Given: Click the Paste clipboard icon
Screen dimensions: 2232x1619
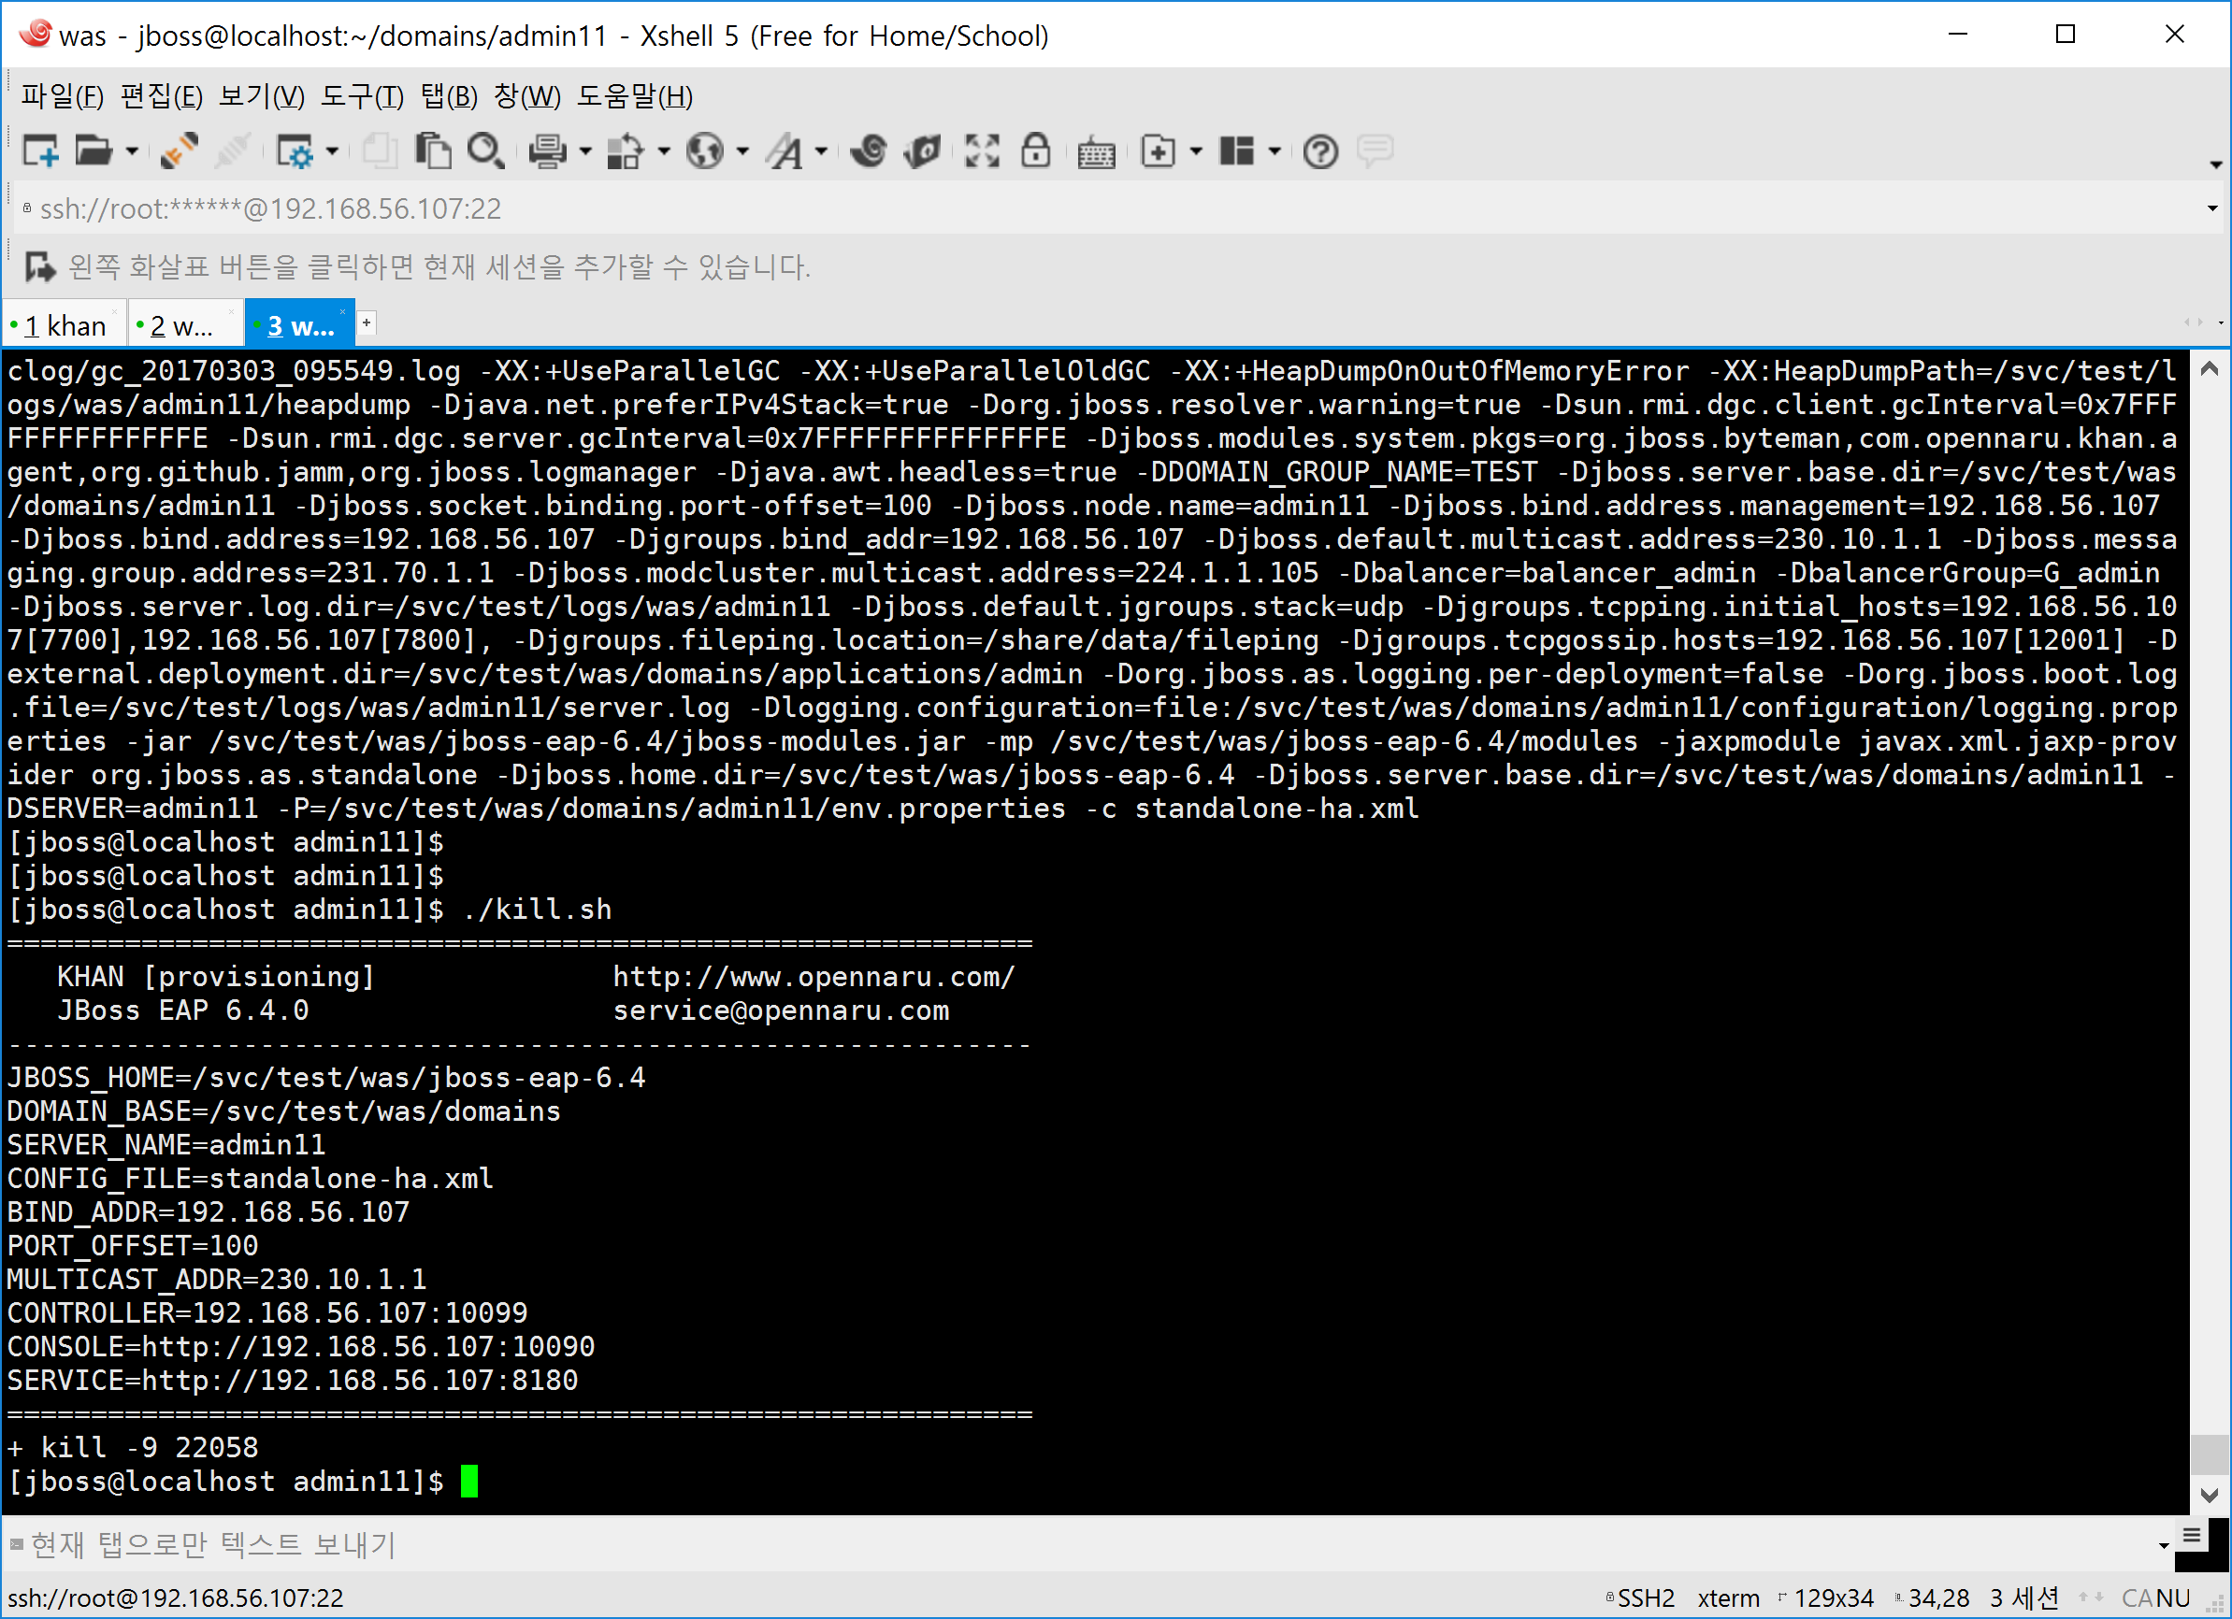Looking at the screenshot, I should pos(433,151).
